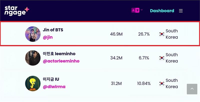Click IU's 10.84% engagement rate

tap(144, 83)
